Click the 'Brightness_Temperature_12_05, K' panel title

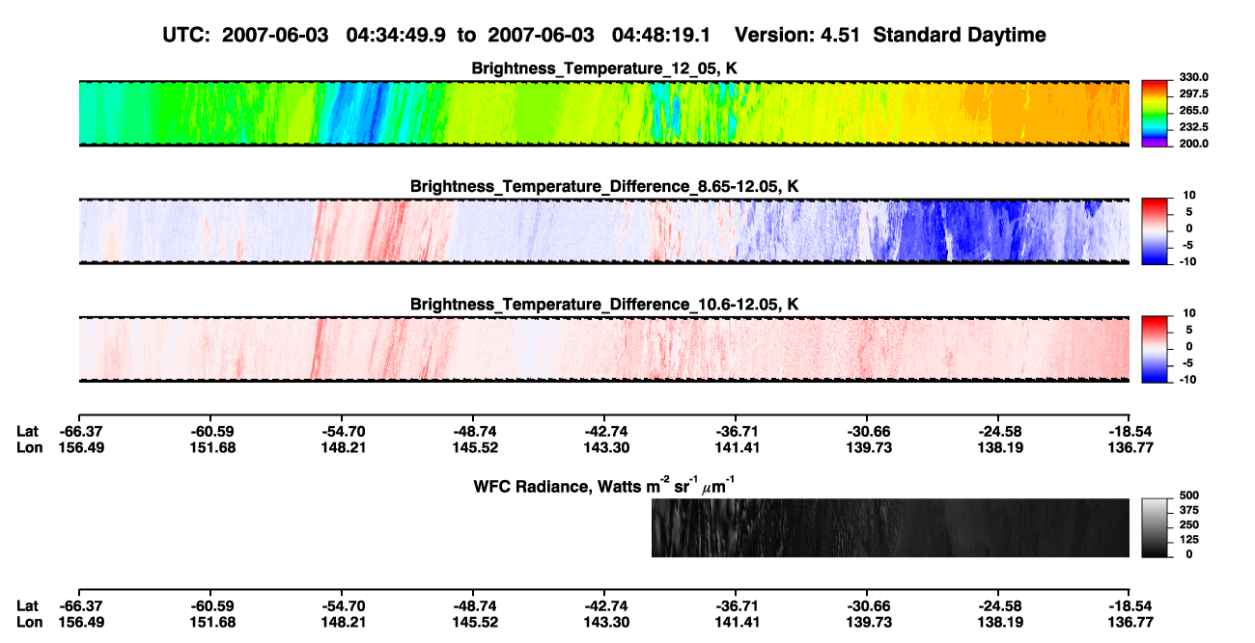point(604,68)
